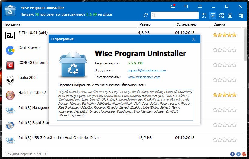Select desktop programs filter icon
Image resolution: width=249 pixels, height=159 pixels.
point(213,15)
